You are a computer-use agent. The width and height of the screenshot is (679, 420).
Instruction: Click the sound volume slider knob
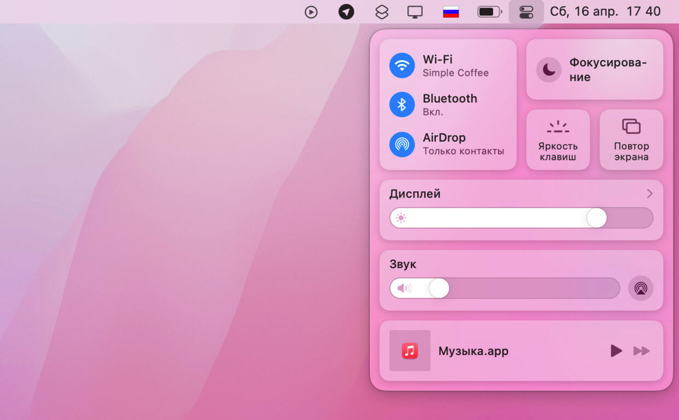pyautogui.click(x=439, y=288)
